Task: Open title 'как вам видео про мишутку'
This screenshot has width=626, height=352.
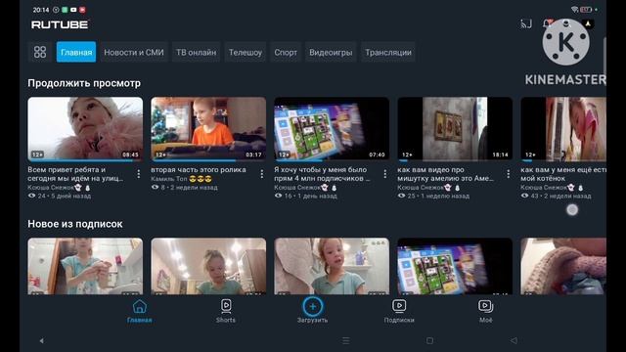Action: 446,174
